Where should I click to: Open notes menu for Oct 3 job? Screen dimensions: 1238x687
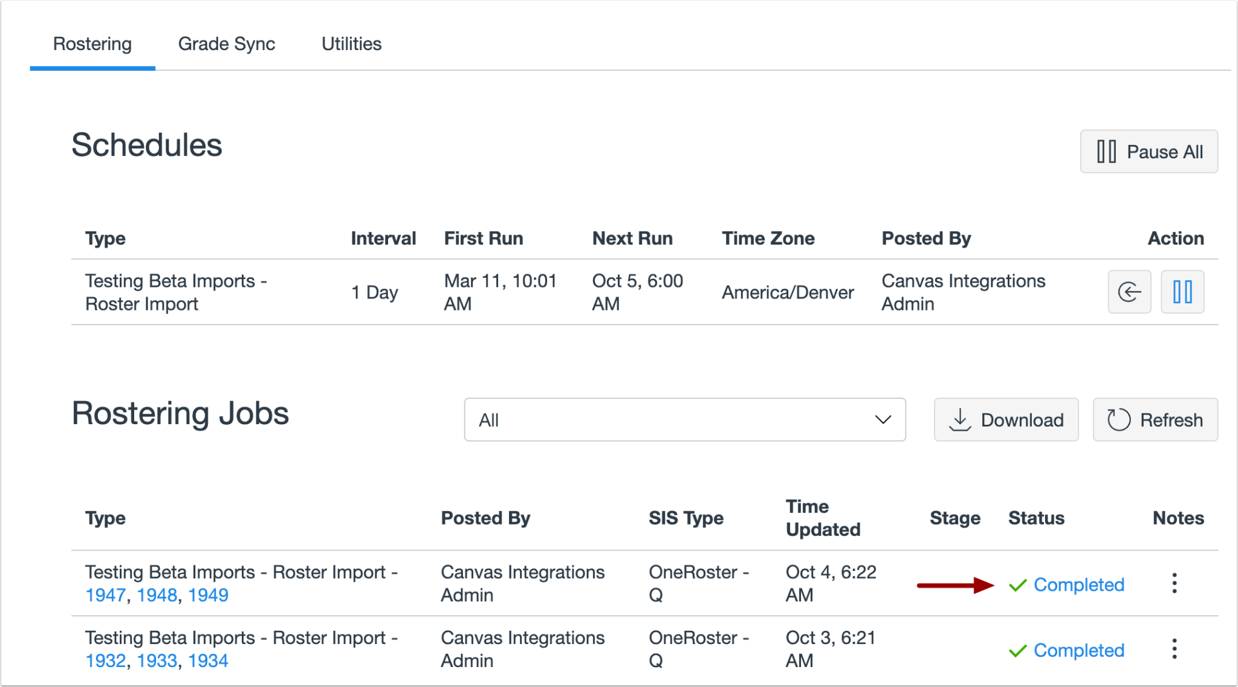click(x=1174, y=650)
